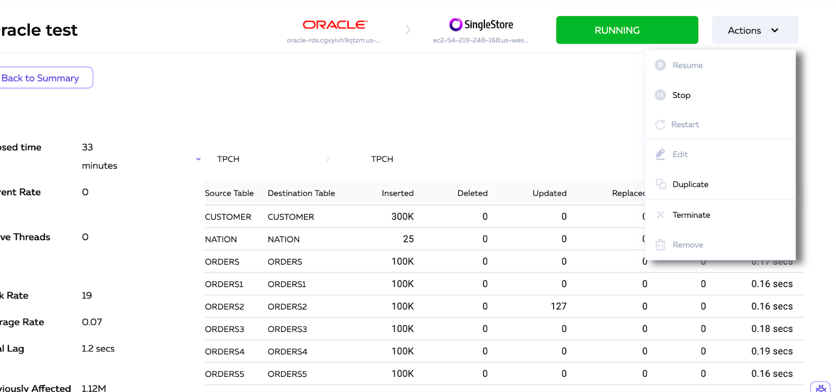Click the ORDERS4 source table cell
The width and height of the screenshot is (836, 392).
tap(225, 351)
